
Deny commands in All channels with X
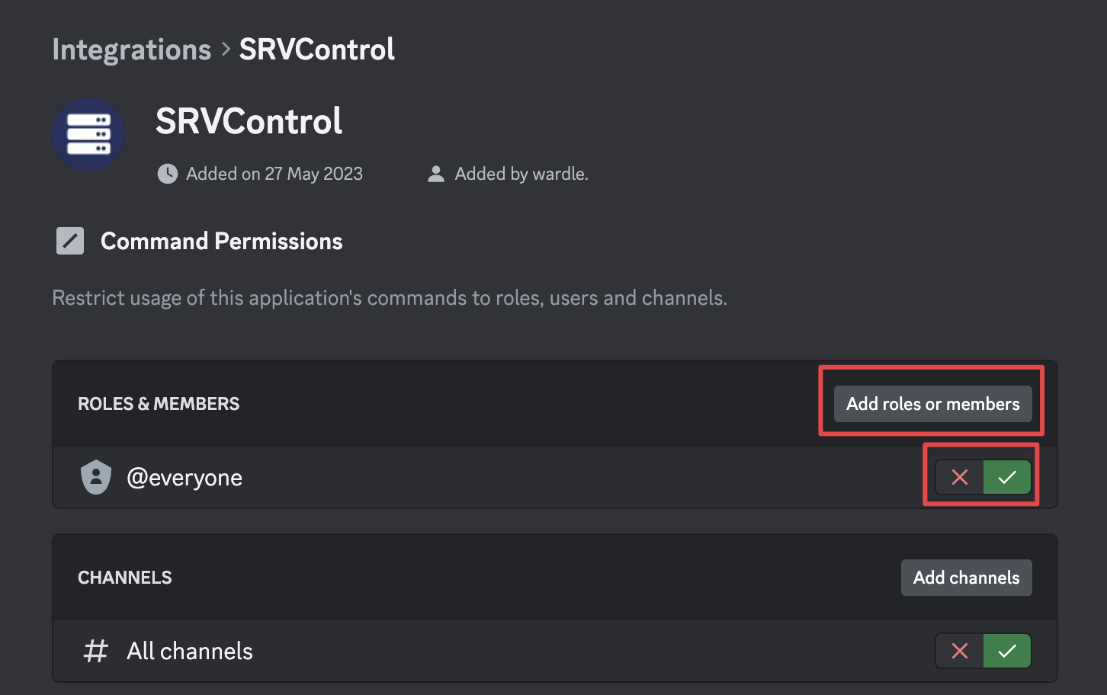tap(960, 651)
